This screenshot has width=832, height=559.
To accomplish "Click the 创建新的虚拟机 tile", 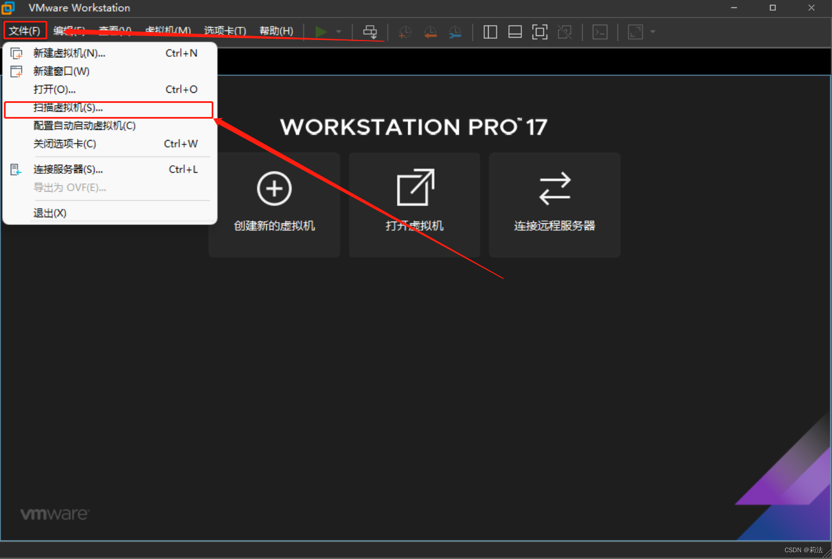I will 274,205.
